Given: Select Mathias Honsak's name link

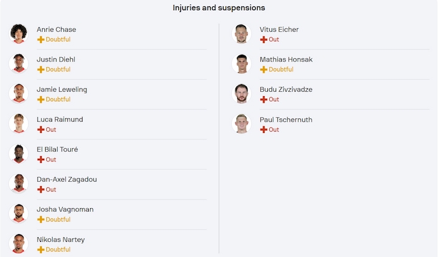Looking at the screenshot, I should click(x=286, y=60).
